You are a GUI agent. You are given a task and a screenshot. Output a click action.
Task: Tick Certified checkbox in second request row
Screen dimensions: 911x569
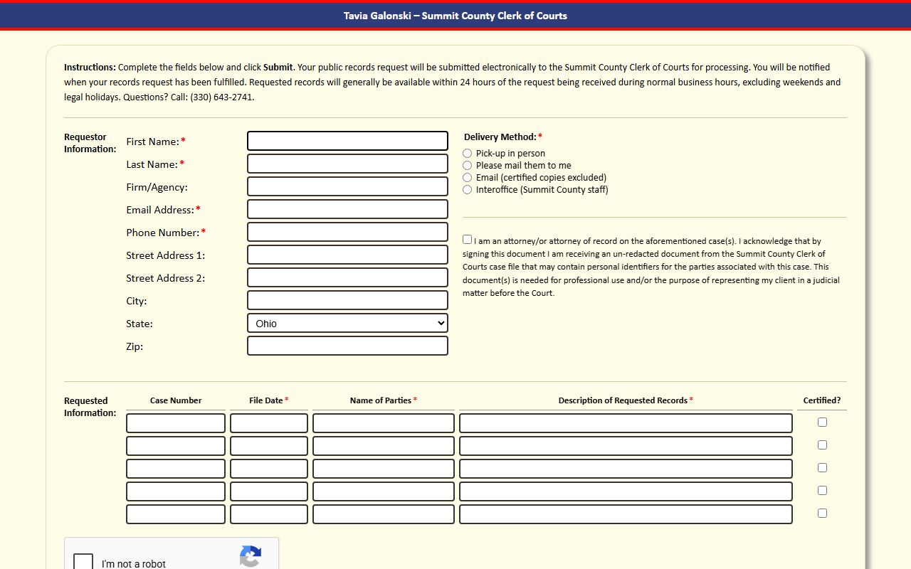822,445
